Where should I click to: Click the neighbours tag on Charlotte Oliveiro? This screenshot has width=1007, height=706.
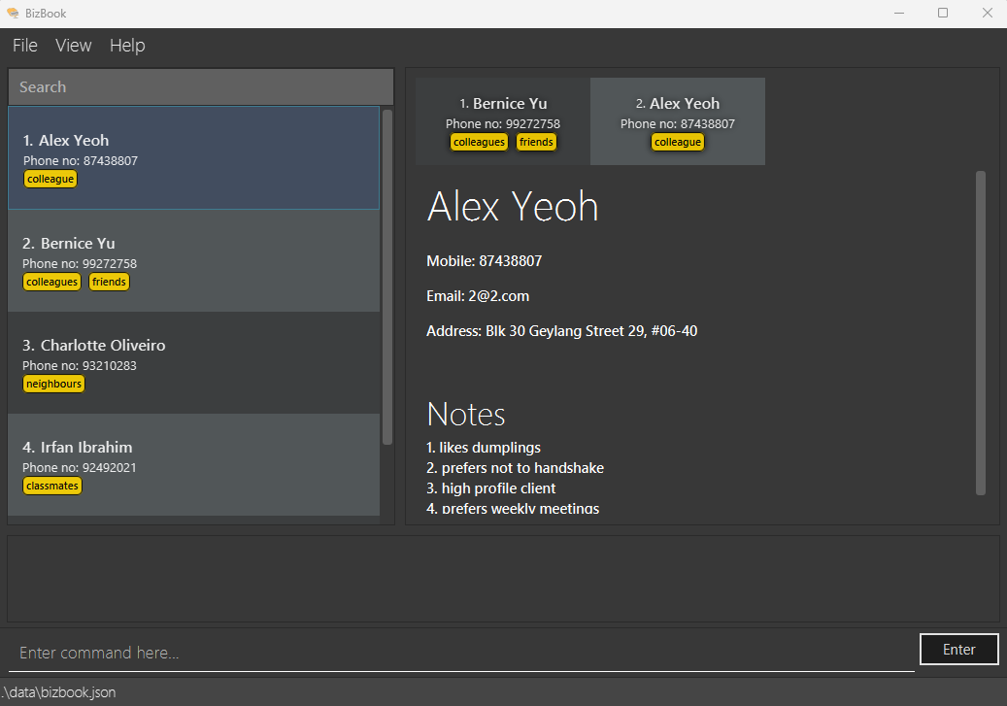pos(54,384)
